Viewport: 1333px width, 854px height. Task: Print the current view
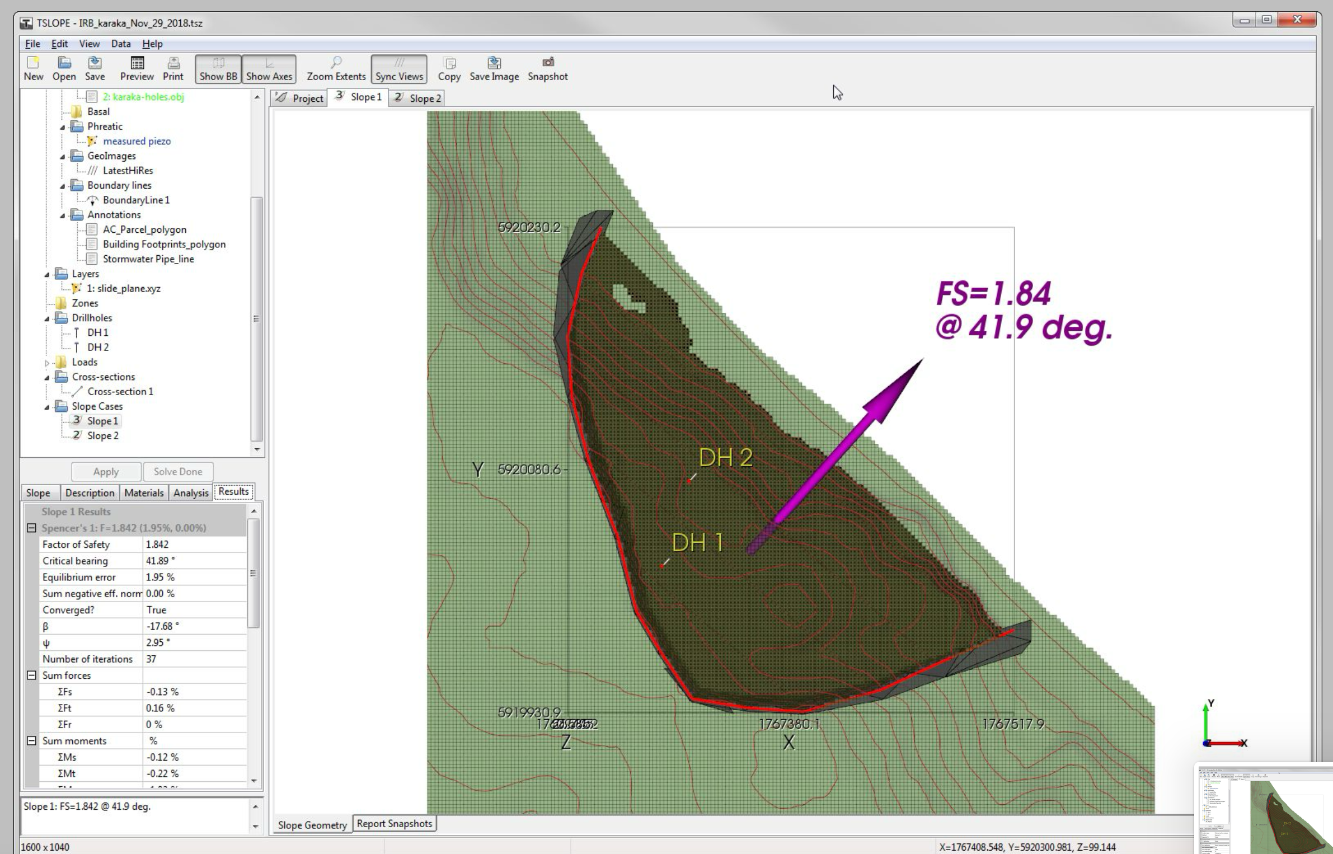tap(173, 67)
